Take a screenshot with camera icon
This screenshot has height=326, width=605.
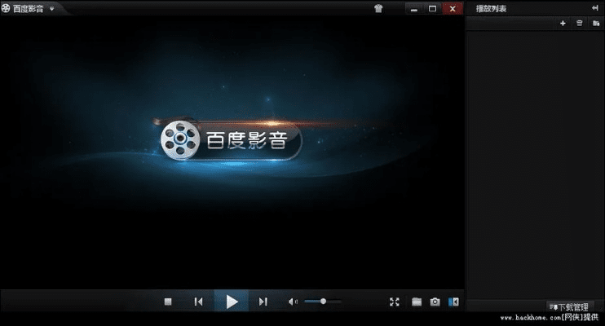tap(435, 302)
